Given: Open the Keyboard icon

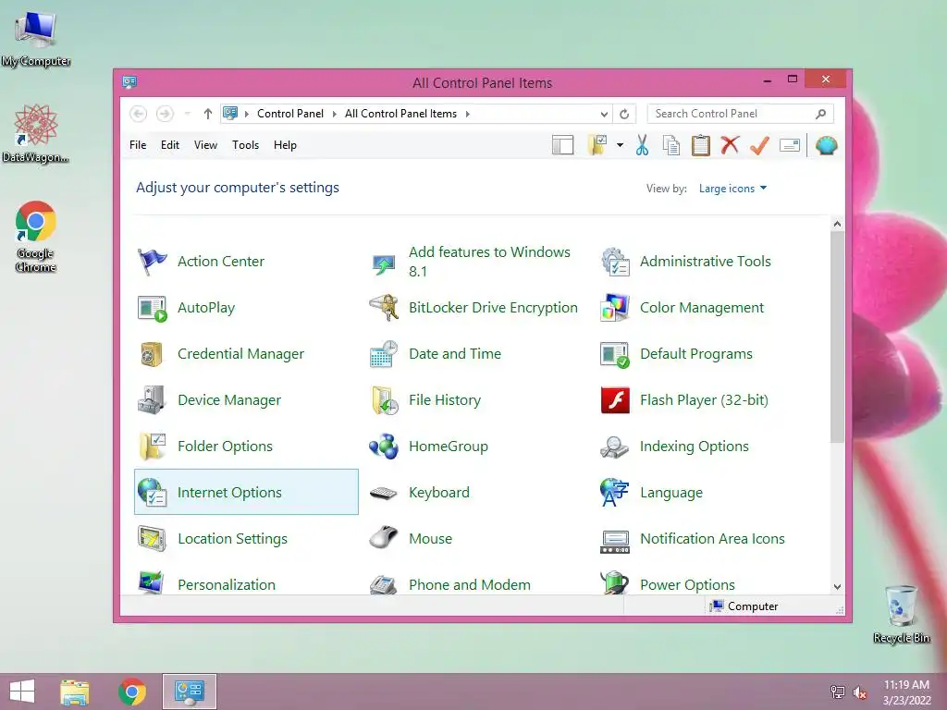Looking at the screenshot, I should coord(384,493).
